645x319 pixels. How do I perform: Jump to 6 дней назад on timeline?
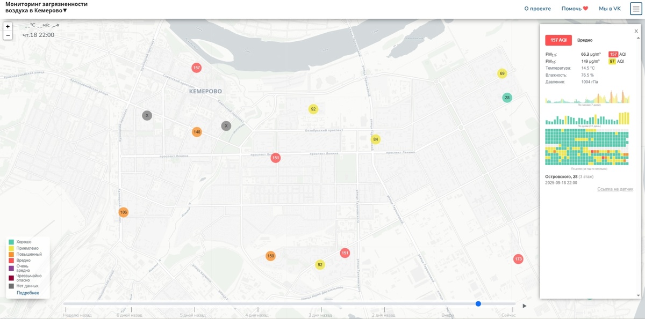(130, 315)
